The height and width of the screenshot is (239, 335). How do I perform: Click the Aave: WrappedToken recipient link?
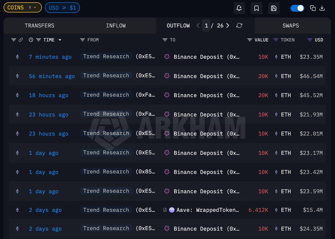click(208, 210)
